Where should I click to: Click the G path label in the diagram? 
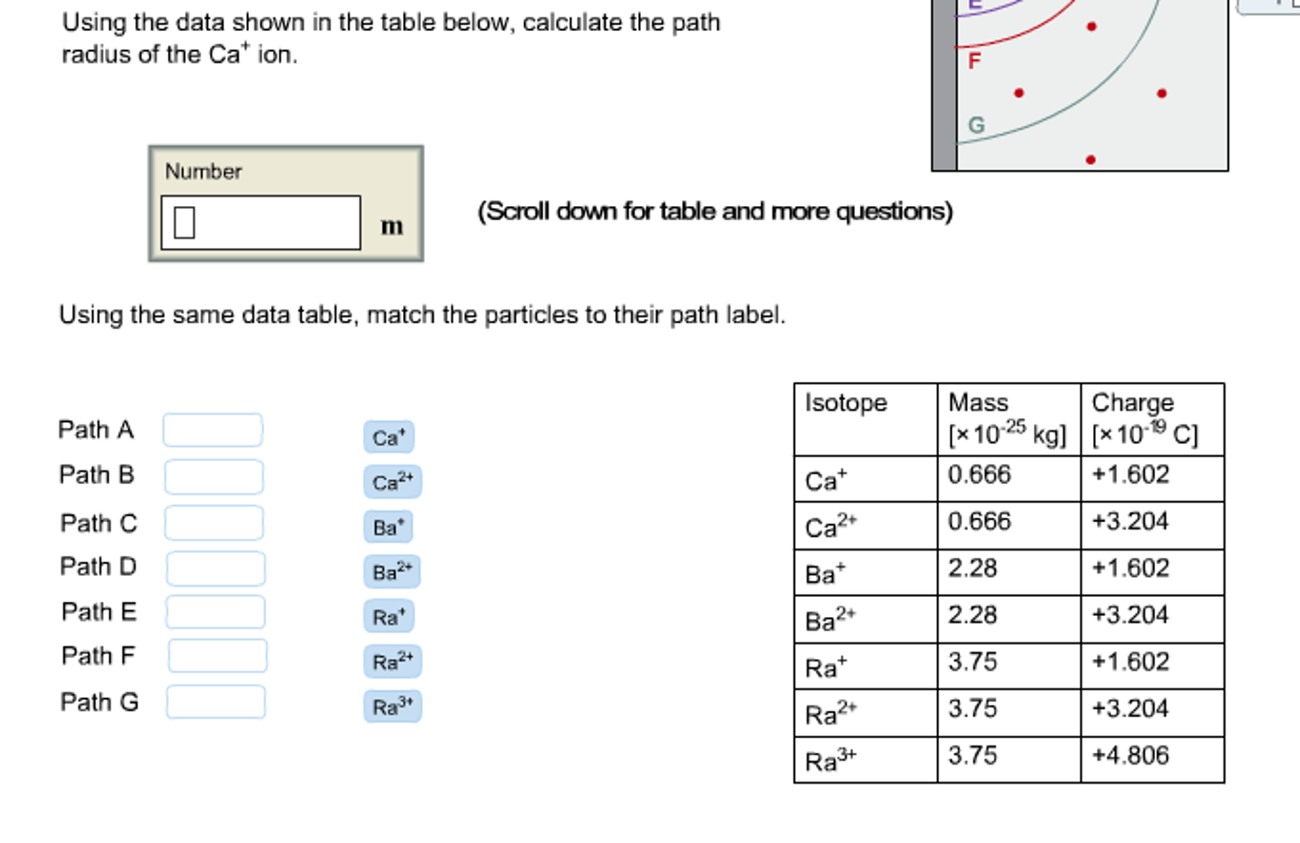(x=976, y=126)
